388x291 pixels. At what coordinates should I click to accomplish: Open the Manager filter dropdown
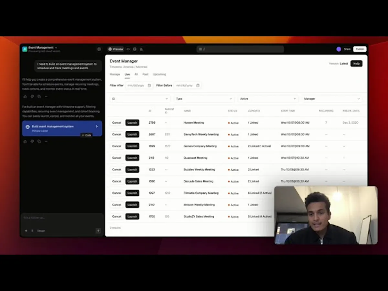click(x=332, y=99)
